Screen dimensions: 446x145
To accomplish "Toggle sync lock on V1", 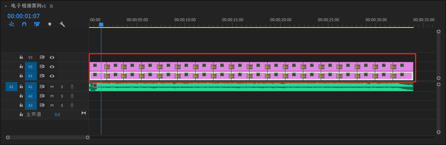I will click(x=42, y=76).
